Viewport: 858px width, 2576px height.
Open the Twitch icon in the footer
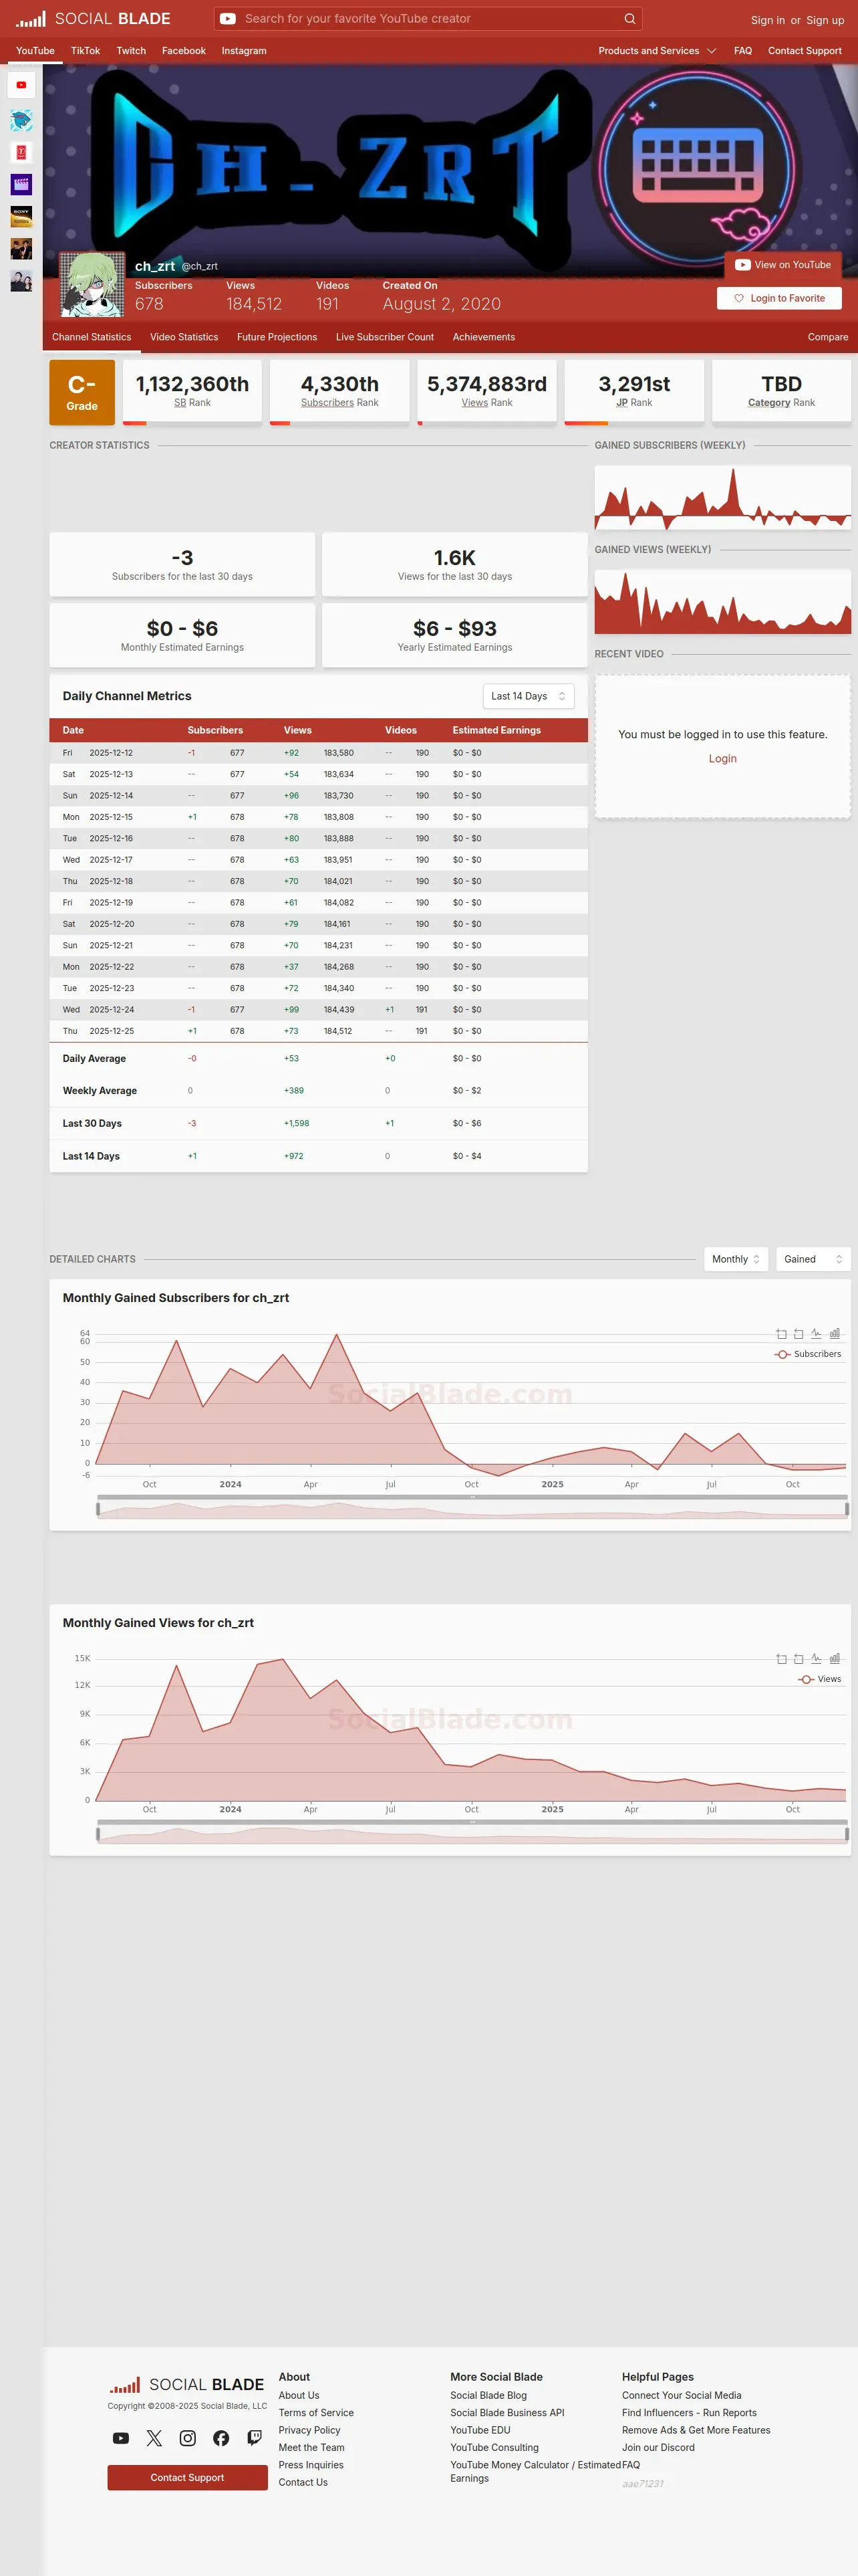point(255,2438)
